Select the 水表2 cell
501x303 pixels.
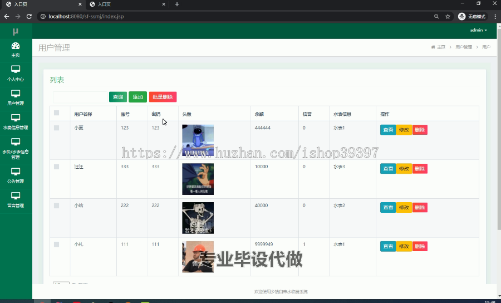[339, 206]
